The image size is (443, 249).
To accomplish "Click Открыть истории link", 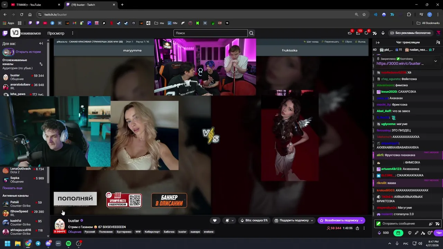I will coord(28,52).
